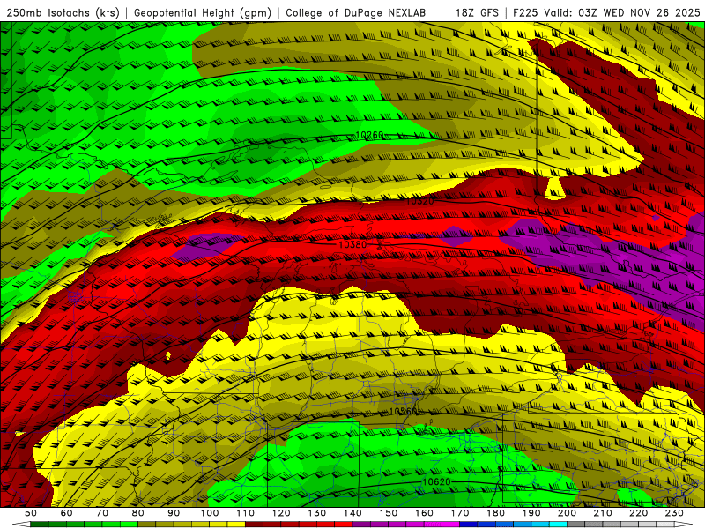Click the 100 value on the color scale
The height and width of the screenshot is (529, 705).
[x=210, y=513]
